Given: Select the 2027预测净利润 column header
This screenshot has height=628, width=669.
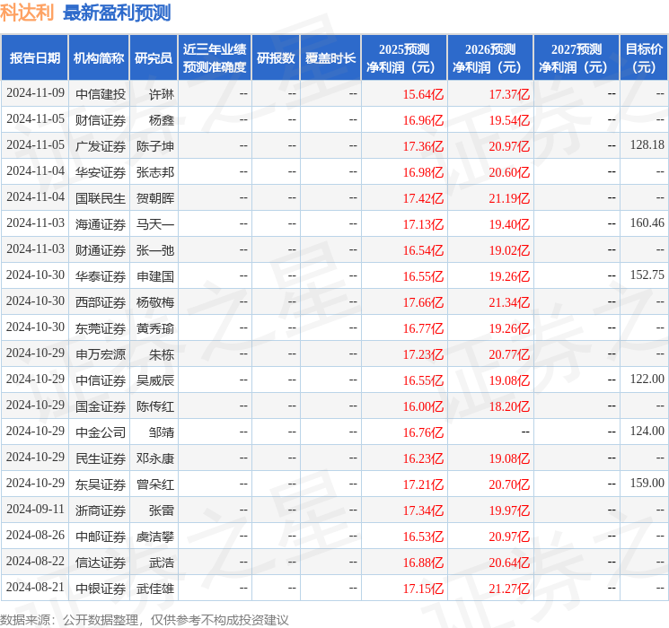Looking at the screenshot, I should point(576,57).
